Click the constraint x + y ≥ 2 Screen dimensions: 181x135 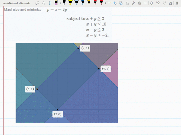click(x=95, y=18)
